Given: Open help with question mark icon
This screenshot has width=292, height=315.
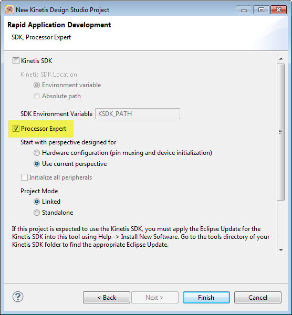Looking at the screenshot, I should tap(18, 297).
